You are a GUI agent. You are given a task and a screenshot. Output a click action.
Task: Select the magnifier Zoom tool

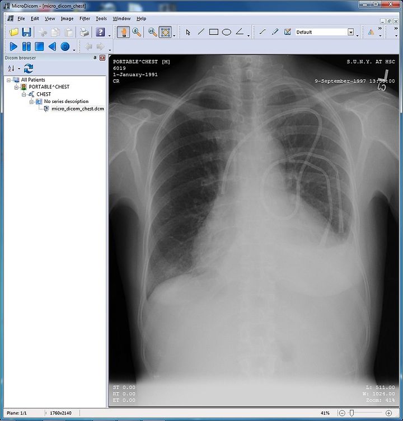[137, 32]
